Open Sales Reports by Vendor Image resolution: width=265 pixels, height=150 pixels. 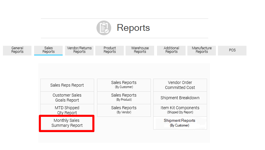[124, 110]
